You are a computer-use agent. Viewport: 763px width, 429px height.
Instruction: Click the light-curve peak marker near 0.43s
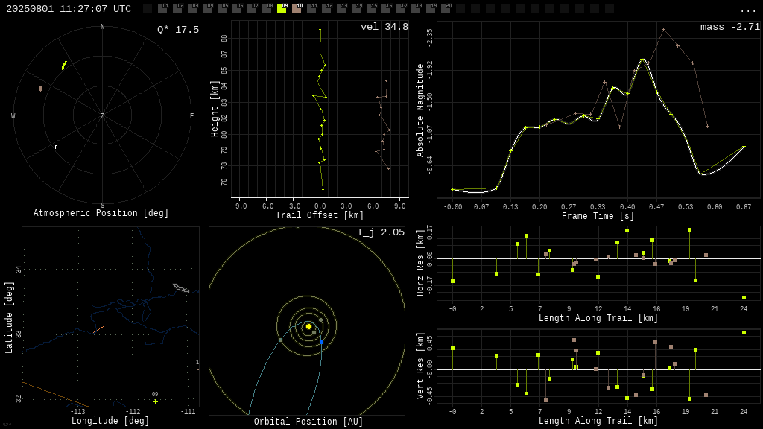click(x=642, y=60)
